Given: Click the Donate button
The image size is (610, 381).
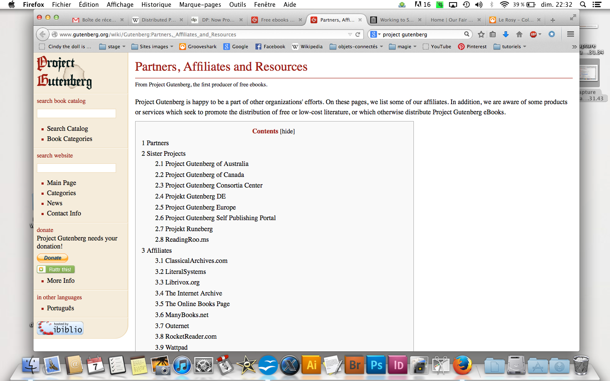Looking at the screenshot, I should [53, 258].
